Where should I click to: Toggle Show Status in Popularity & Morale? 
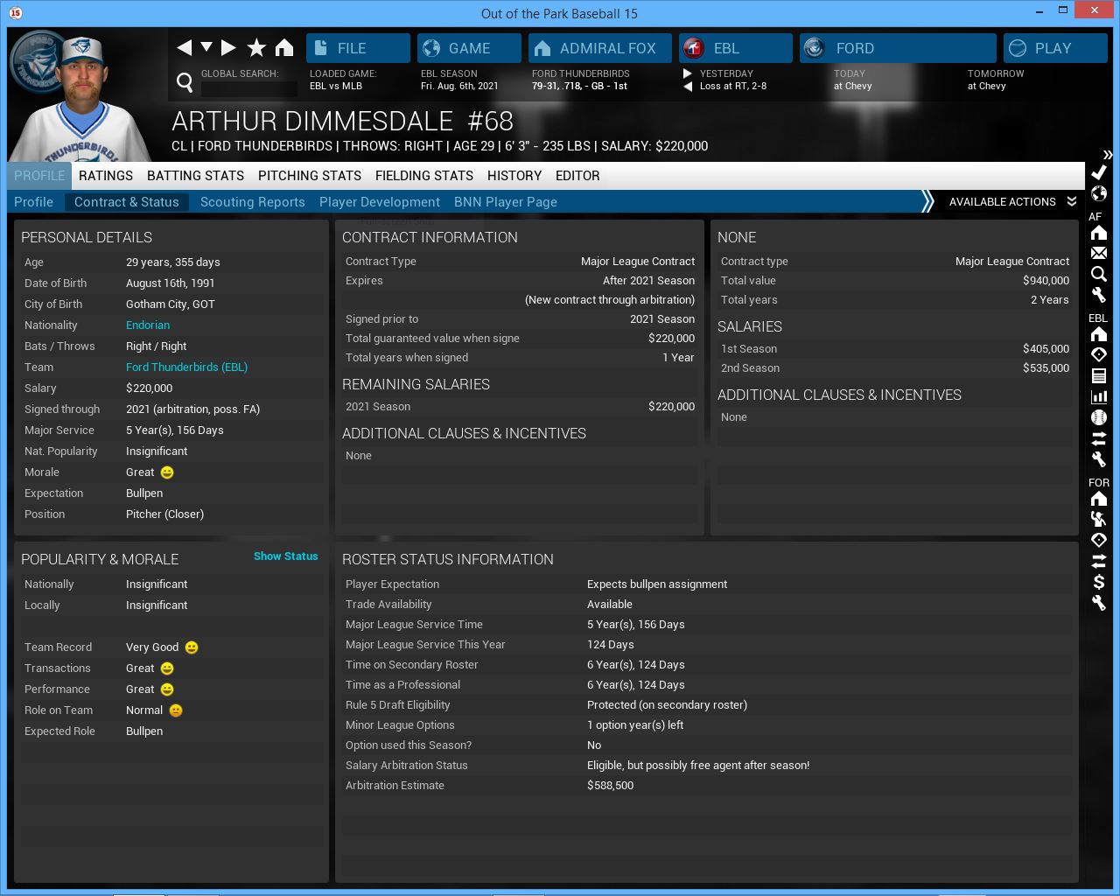click(285, 556)
